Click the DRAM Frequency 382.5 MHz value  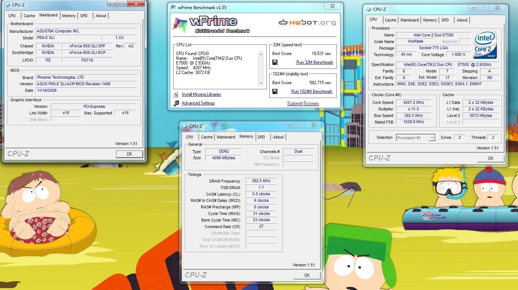point(261,181)
